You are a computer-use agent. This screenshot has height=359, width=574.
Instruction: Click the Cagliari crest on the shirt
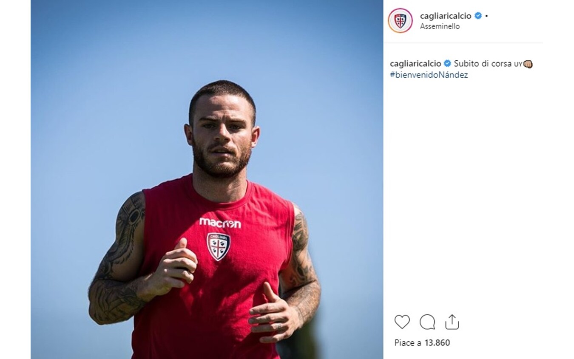click(x=219, y=246)
